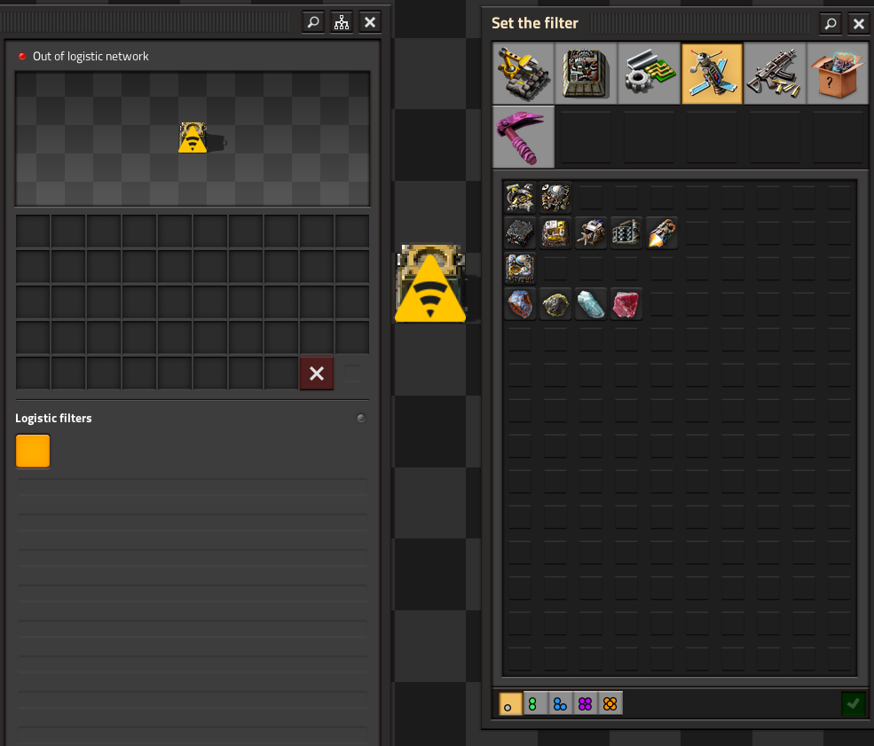Select the red promethium asteroid chunk
Viewport: 874px width, 746px height.
click(x=626, y=303)
